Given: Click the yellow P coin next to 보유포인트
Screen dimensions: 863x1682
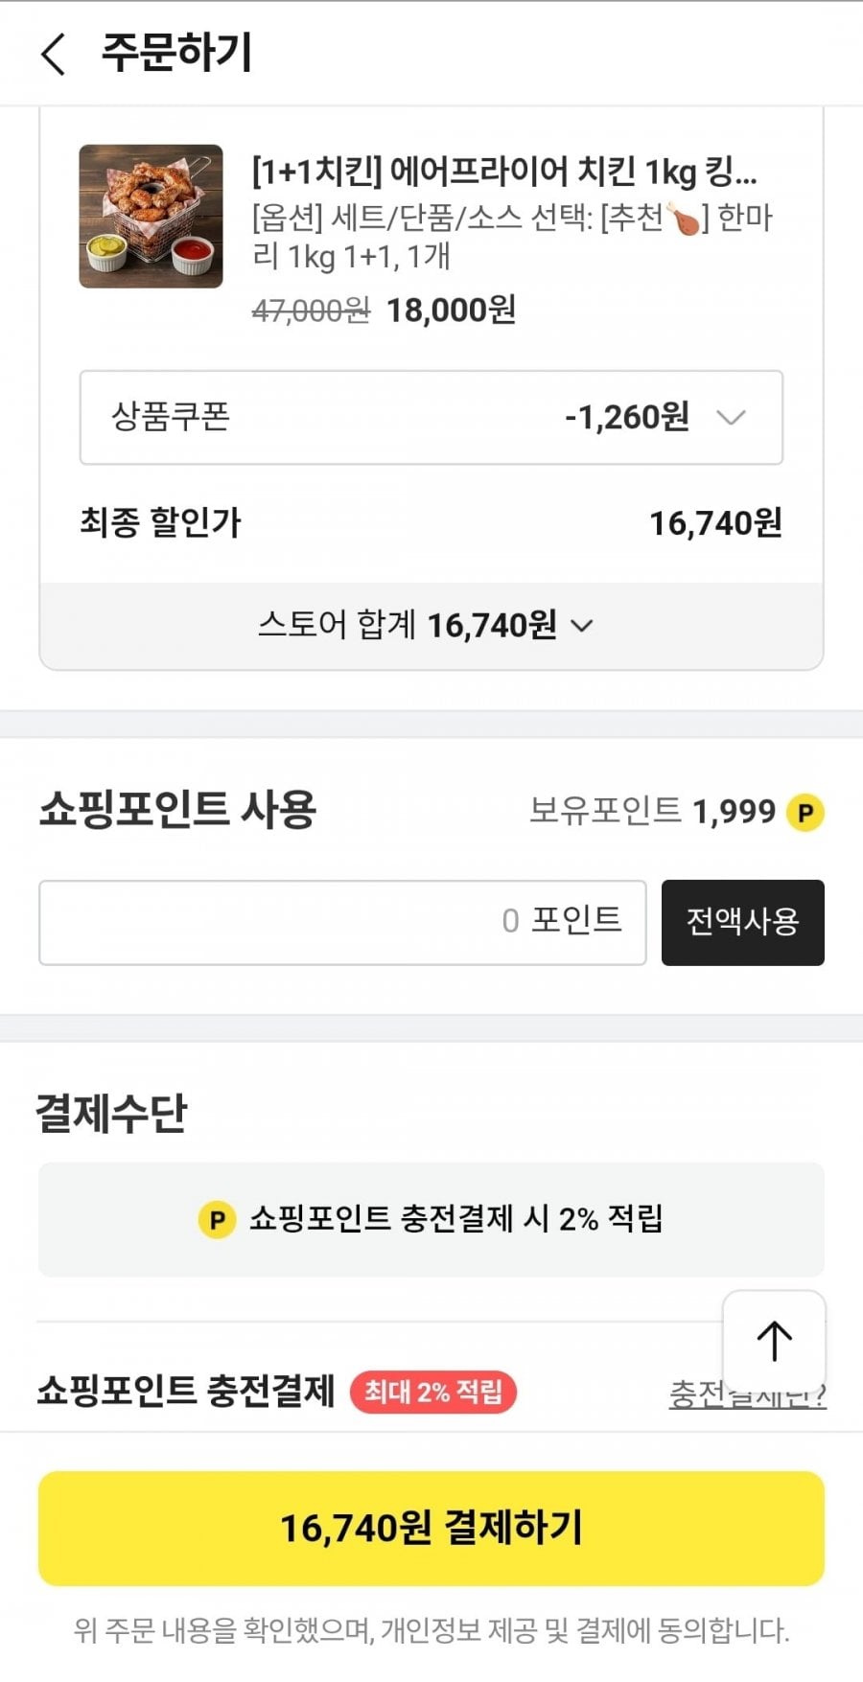Looking at the screenshot, I should click(805, 813).
